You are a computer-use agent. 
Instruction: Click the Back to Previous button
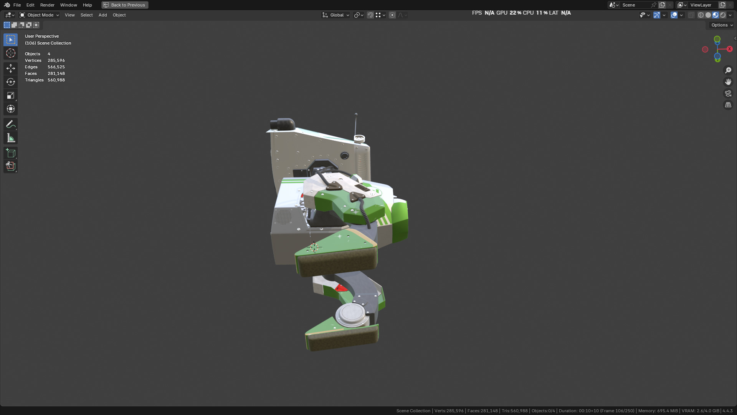(125, 5)
